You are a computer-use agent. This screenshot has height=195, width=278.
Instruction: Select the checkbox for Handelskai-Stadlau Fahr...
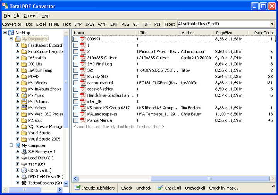tap(76, 95)
